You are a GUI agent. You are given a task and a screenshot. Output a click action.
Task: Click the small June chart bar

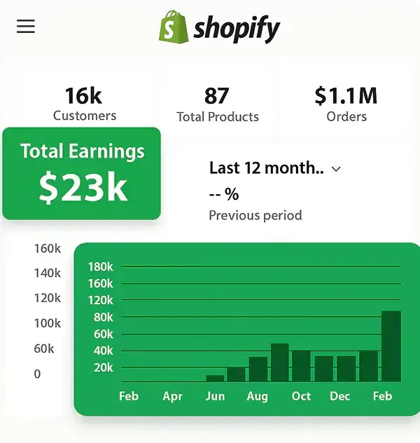click(215, 378)
